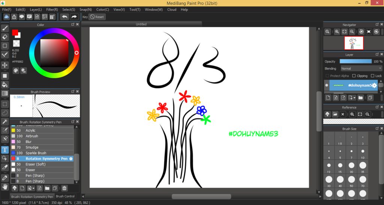The width and height of the screenshot is (384, 205).
Task: Enable the layer Lock checkbox
Action: pyautogui.click(x=372, y=76)
